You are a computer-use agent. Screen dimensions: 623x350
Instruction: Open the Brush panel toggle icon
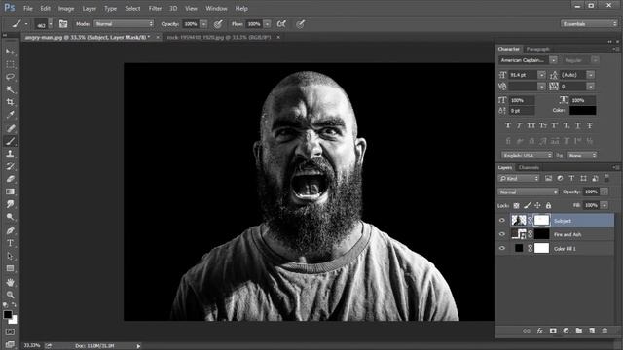tap(63, 24)
